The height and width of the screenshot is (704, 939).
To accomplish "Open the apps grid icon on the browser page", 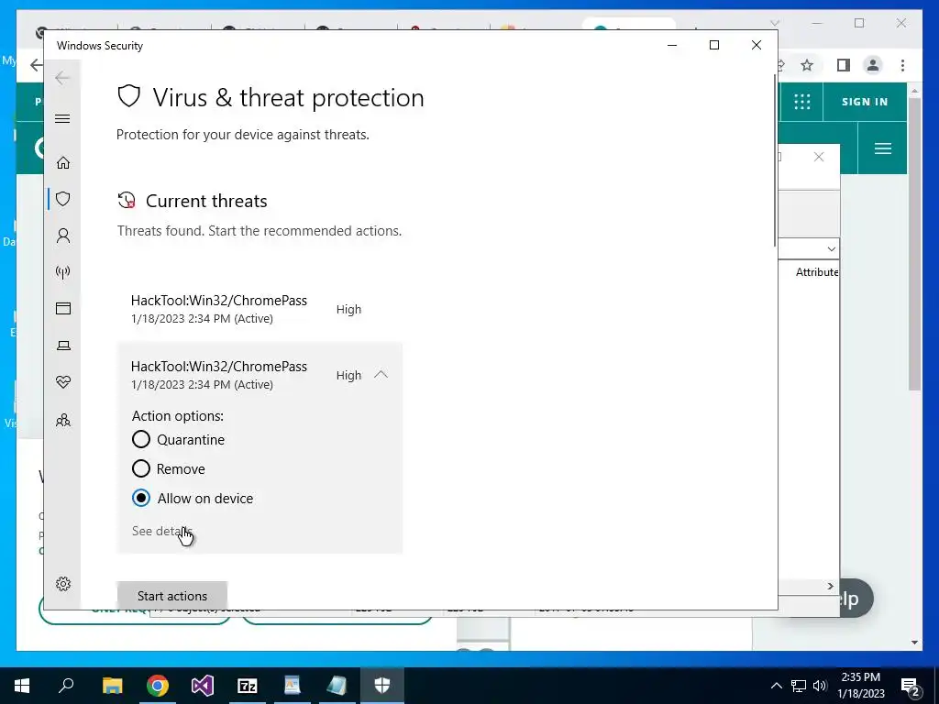I will pos(801,102).
